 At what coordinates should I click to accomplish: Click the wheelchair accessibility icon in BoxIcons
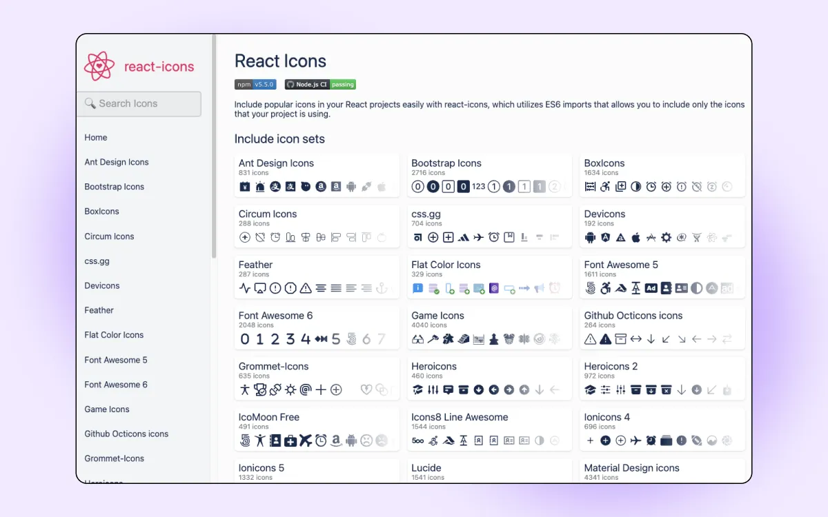[x=605, y=186]
